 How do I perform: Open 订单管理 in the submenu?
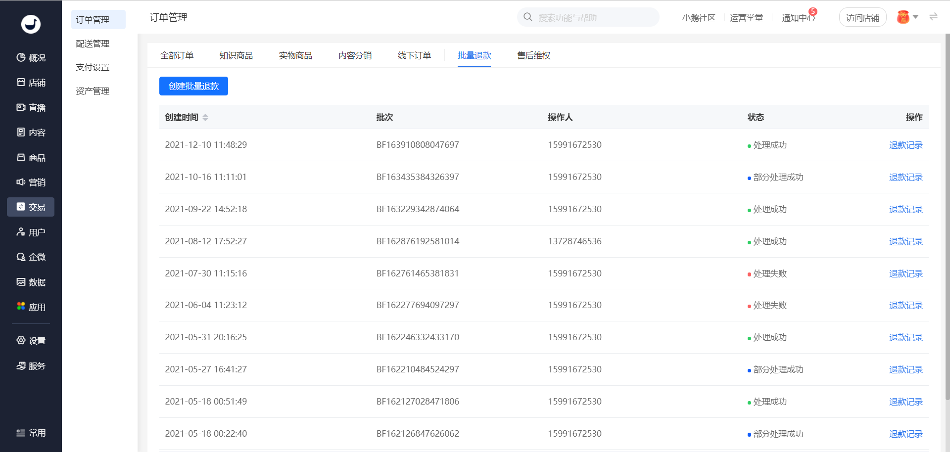point(98,20)
